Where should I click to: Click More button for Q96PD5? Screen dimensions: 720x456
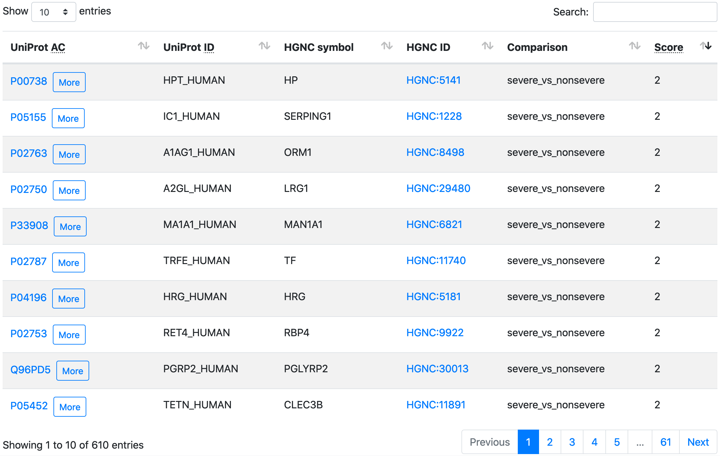pos(73,371)
